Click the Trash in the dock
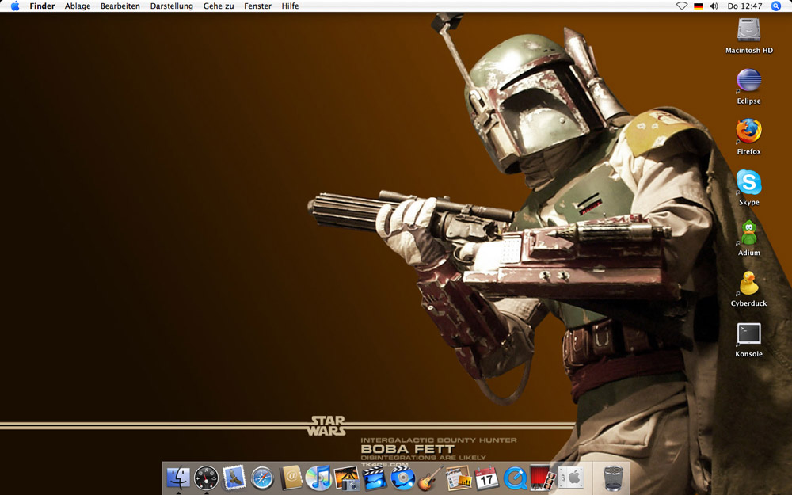 [613, 478]
